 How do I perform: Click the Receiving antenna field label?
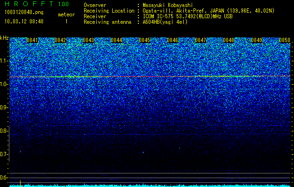pos(108,22)
